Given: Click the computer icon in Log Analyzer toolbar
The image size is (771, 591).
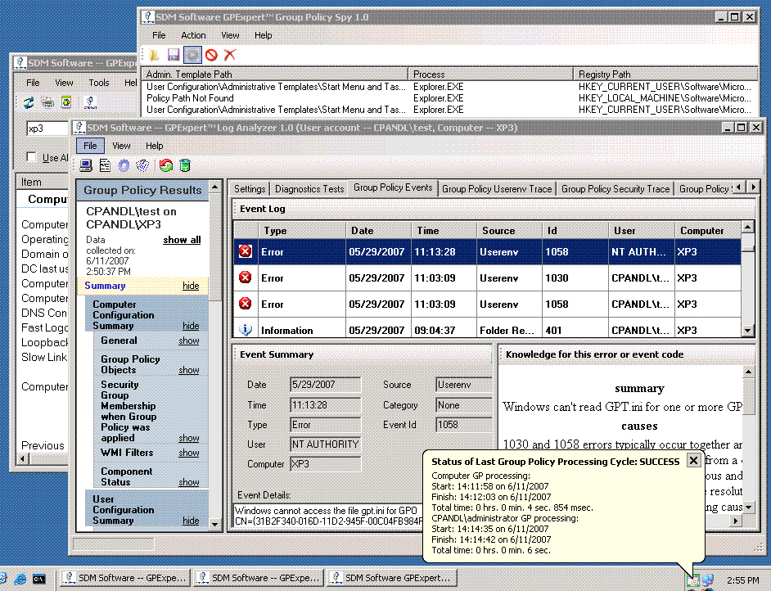Looking at the screenshot, I should [86, 165].
